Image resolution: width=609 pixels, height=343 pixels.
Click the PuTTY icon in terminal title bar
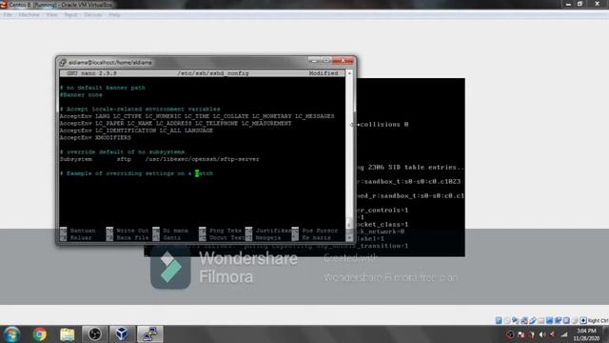click(63, 62)
